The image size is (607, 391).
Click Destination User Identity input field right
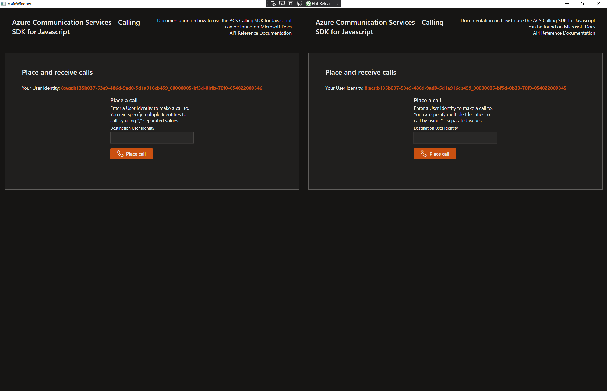pyautogui.click(x=455, y=137)
